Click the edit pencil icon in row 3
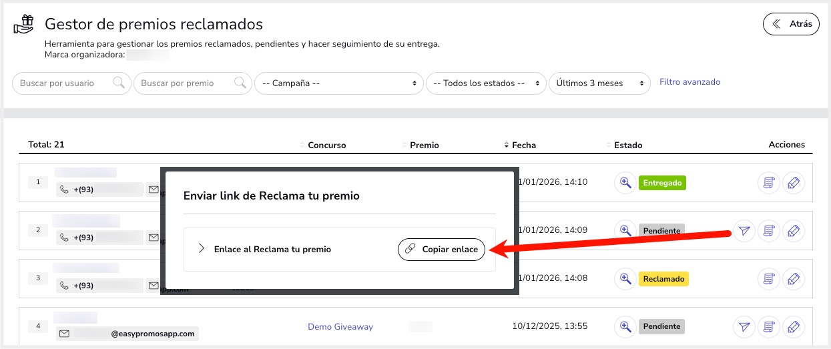 [x=793, y=279]
